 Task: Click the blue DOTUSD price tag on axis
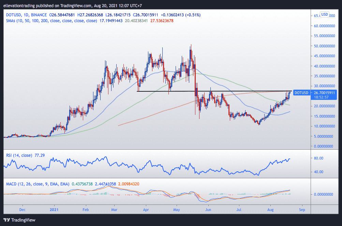coord(301,92)
